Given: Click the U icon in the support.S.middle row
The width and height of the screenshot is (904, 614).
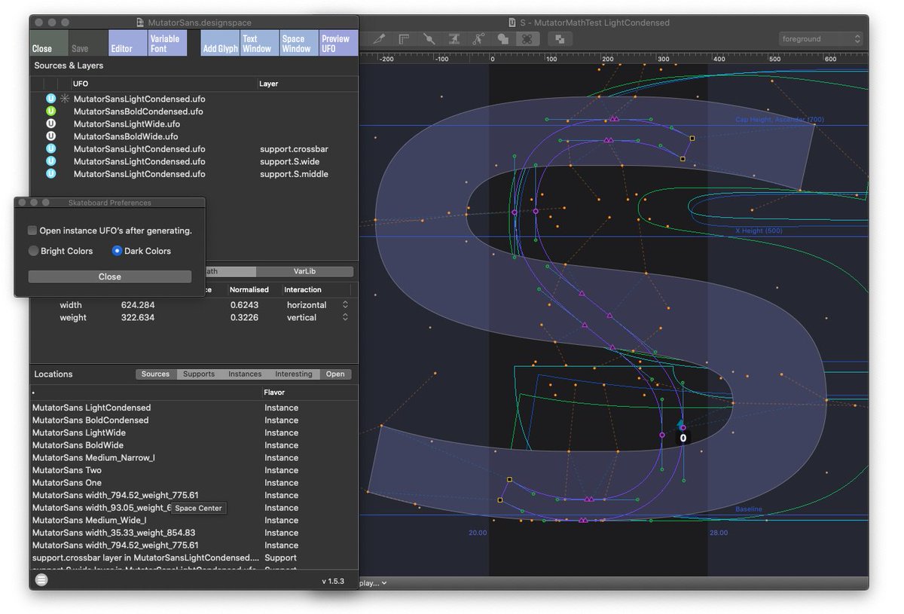Looking at the screenshot, I should [51, 174].
